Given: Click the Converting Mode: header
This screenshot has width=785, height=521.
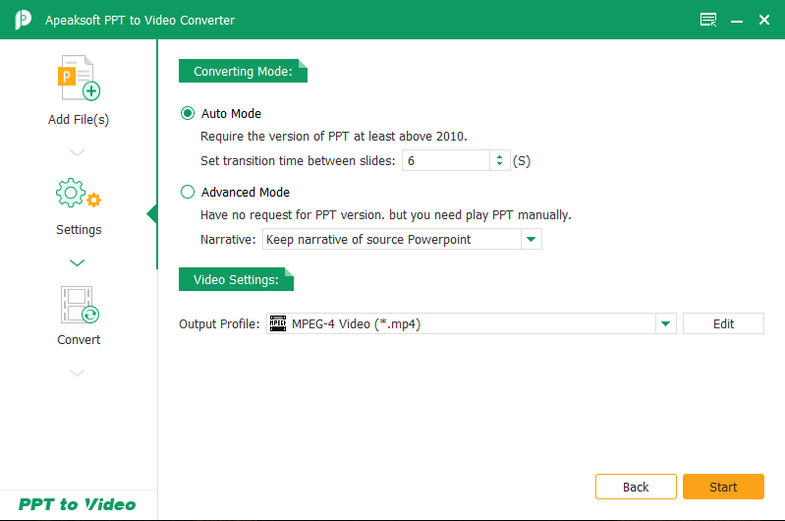Looking at the screenshot, I should (243, 71).
